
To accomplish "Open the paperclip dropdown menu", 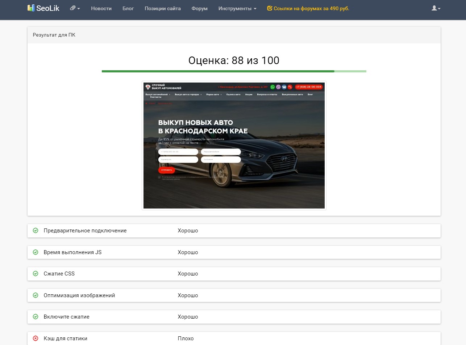I will point(75,8).
